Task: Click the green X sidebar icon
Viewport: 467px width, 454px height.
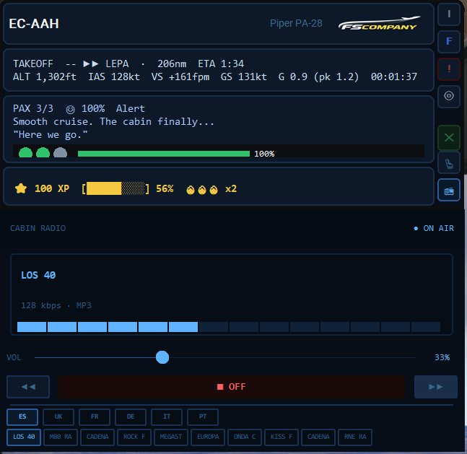Action: [449, 136]
